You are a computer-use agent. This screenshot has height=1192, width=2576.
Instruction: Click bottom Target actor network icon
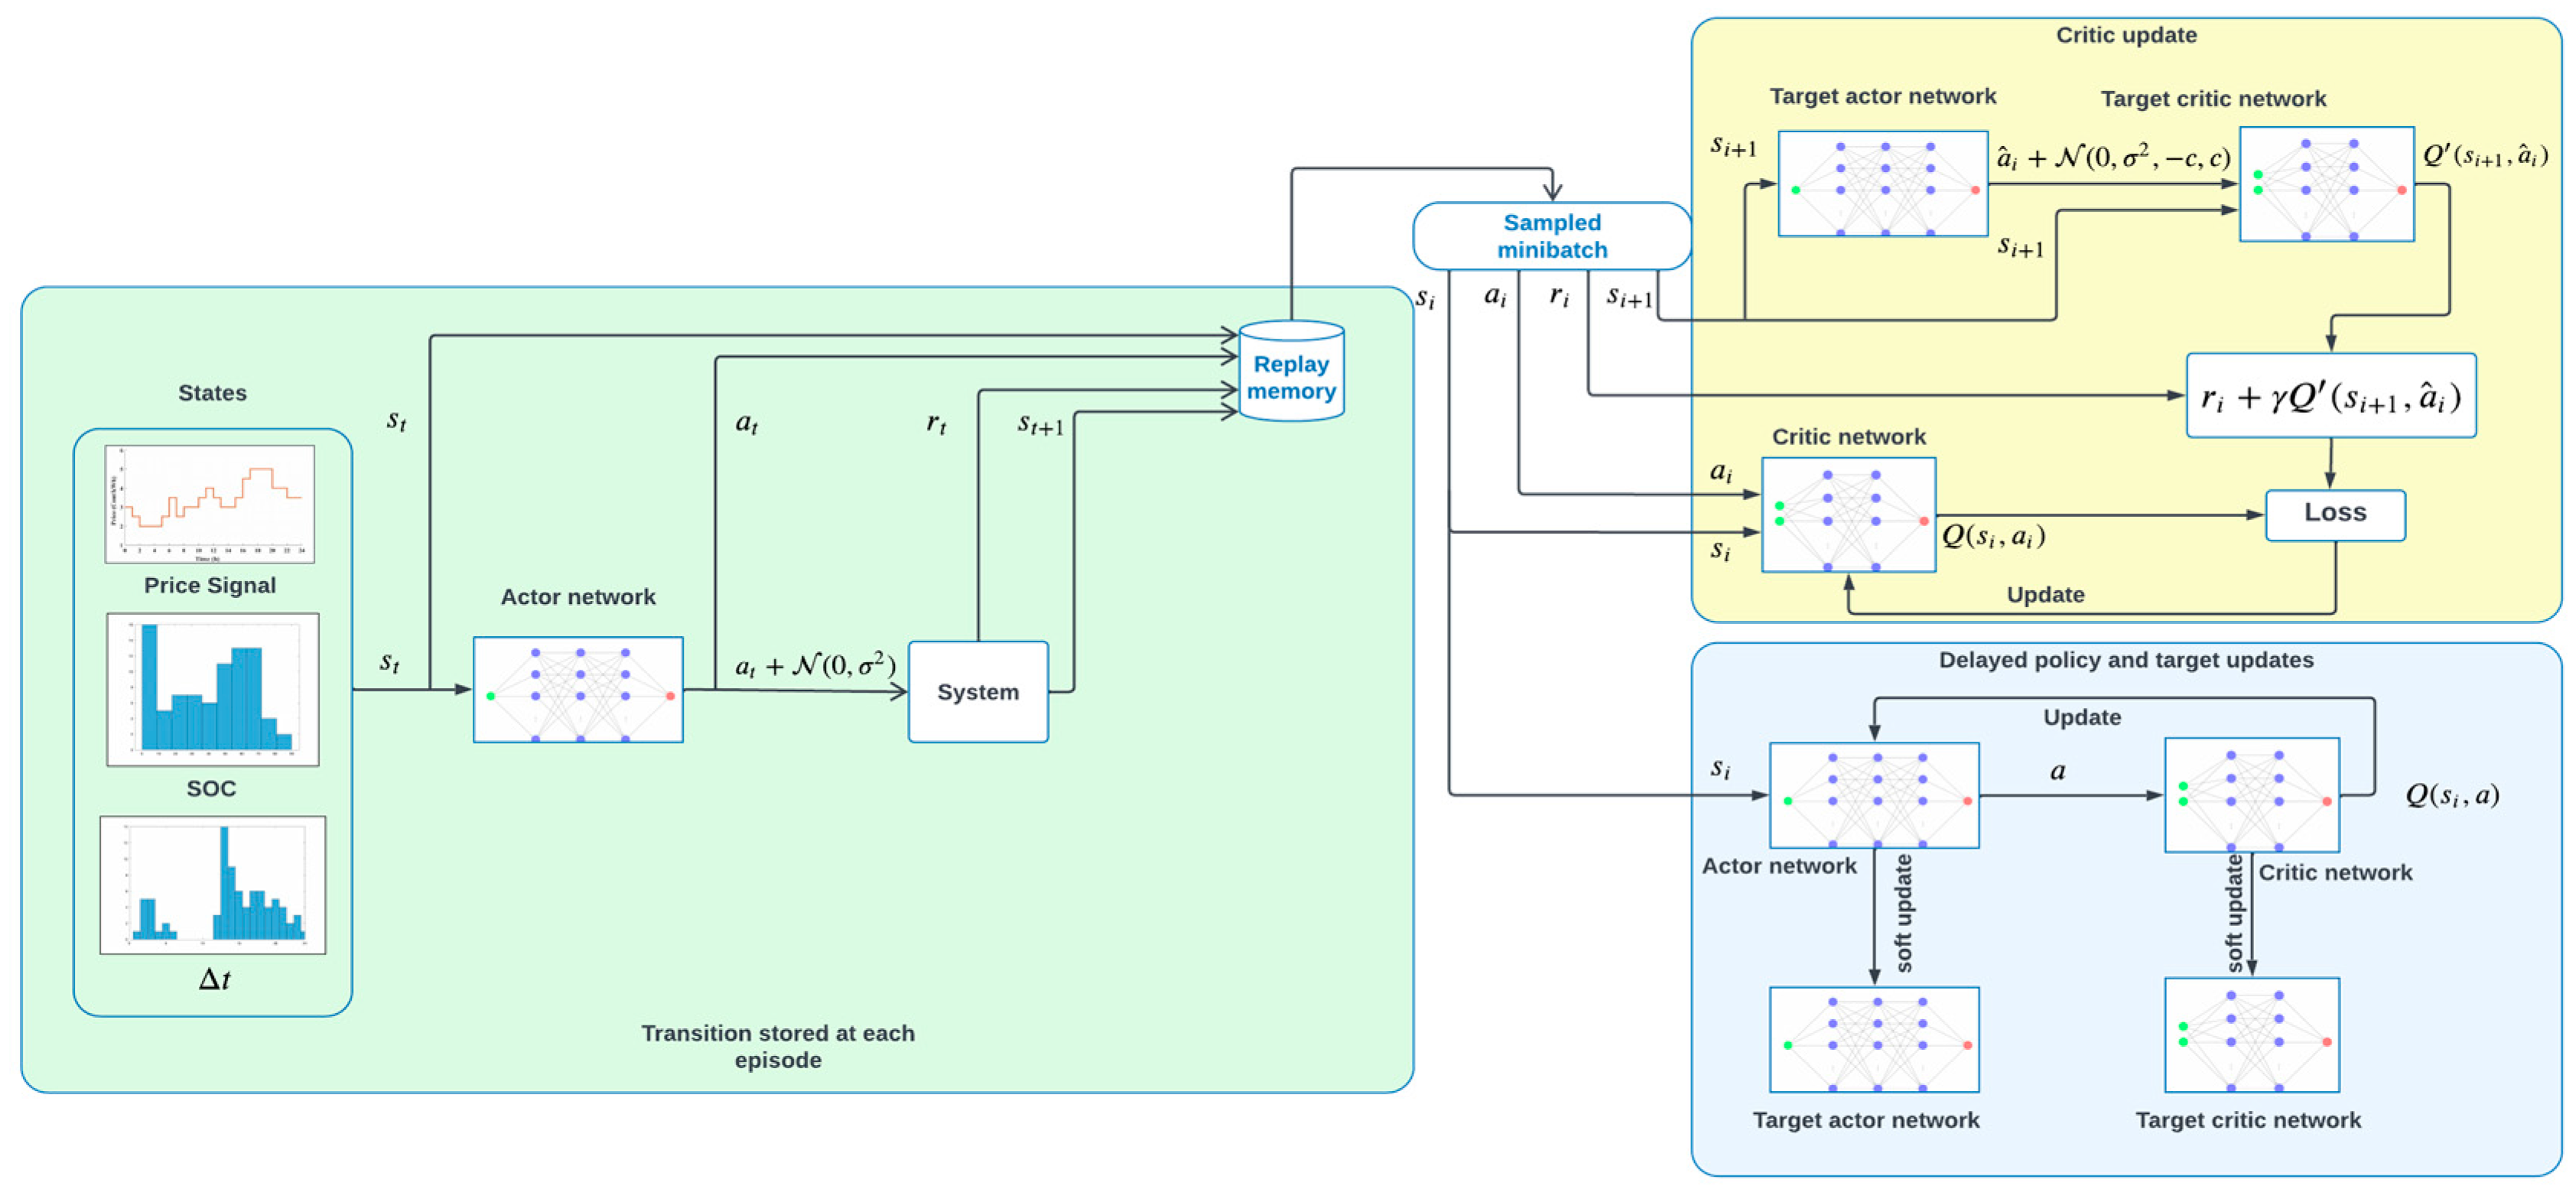(x=1873, y=1039)
